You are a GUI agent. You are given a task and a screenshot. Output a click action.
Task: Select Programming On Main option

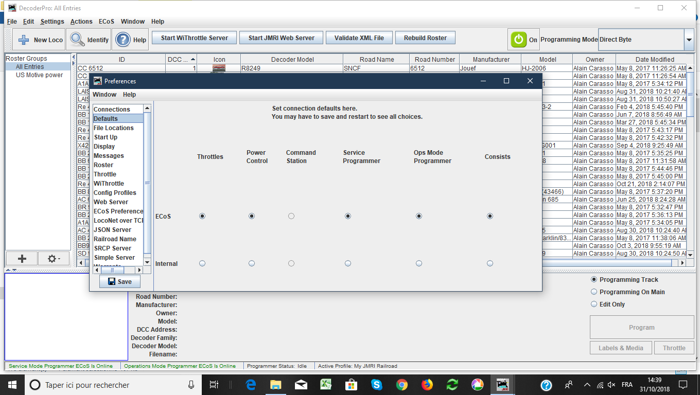[628, 292]
